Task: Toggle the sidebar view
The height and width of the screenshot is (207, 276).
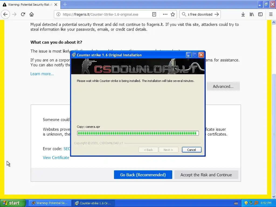Action: tap(260, 14)
